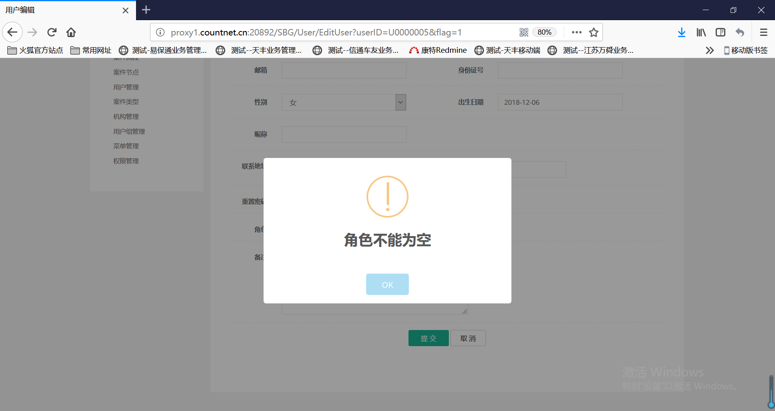Viewport: 775px width, 411px height.
Task: Reset the 80% zoom level
Action: pyautogui.click(x=544, y=32)
